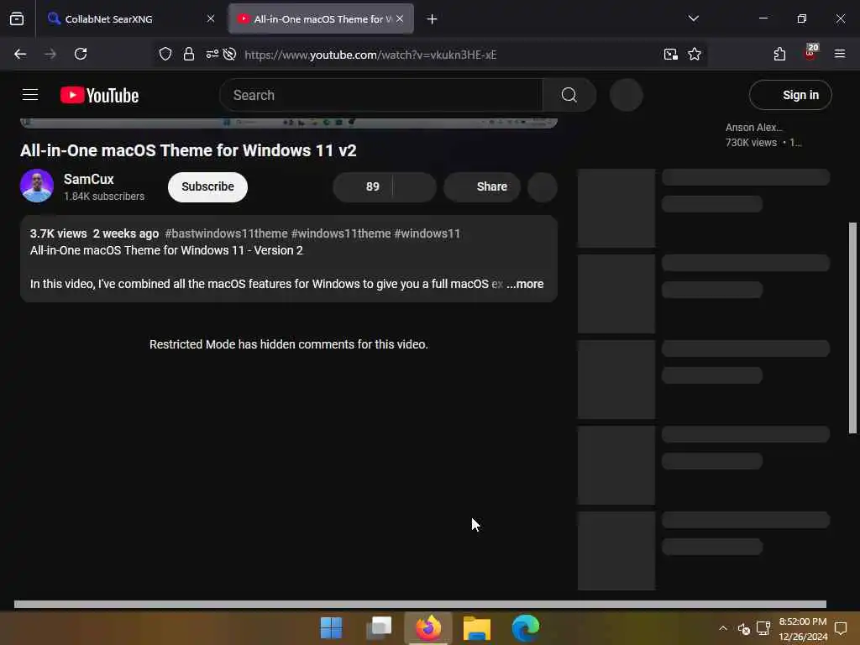Click the horizontal page scrollbar
The image size is (860, 645).
click(x=420, y=604)
